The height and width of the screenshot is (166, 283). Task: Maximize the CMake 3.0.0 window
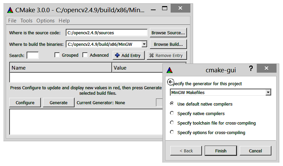pyautogui.click(x=164, y=8)
